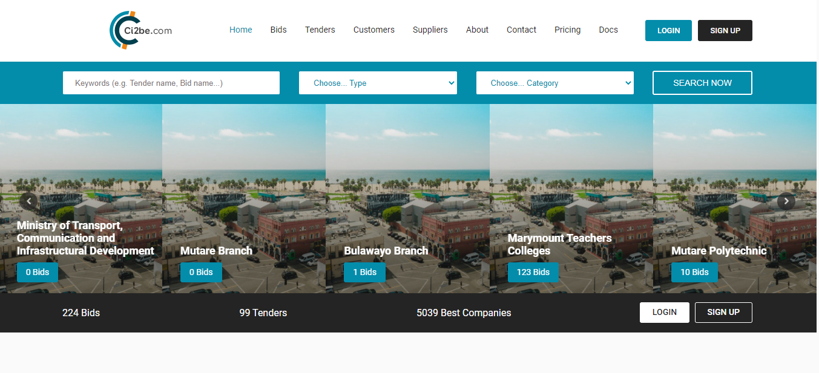
Task: Go to Suppliers
Action: [x=430, y=30]
